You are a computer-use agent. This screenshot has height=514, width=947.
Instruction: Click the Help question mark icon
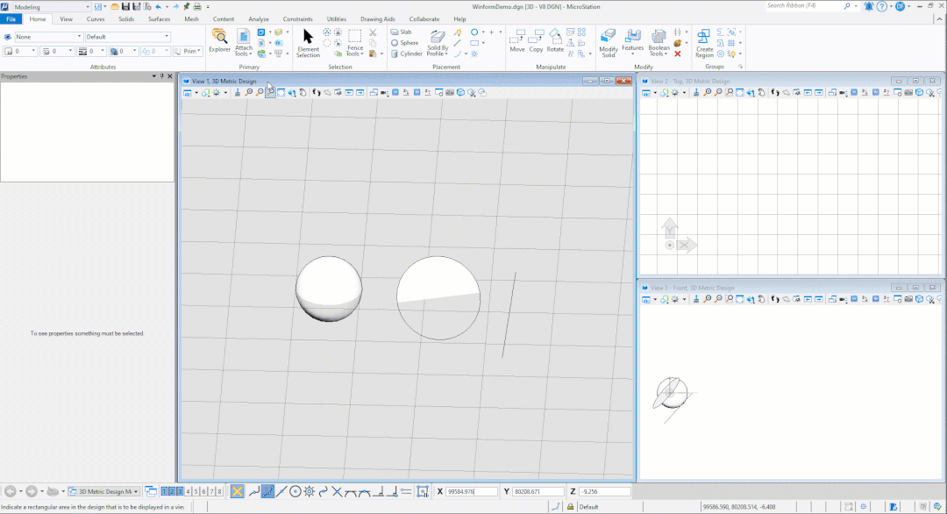(882, 6)
